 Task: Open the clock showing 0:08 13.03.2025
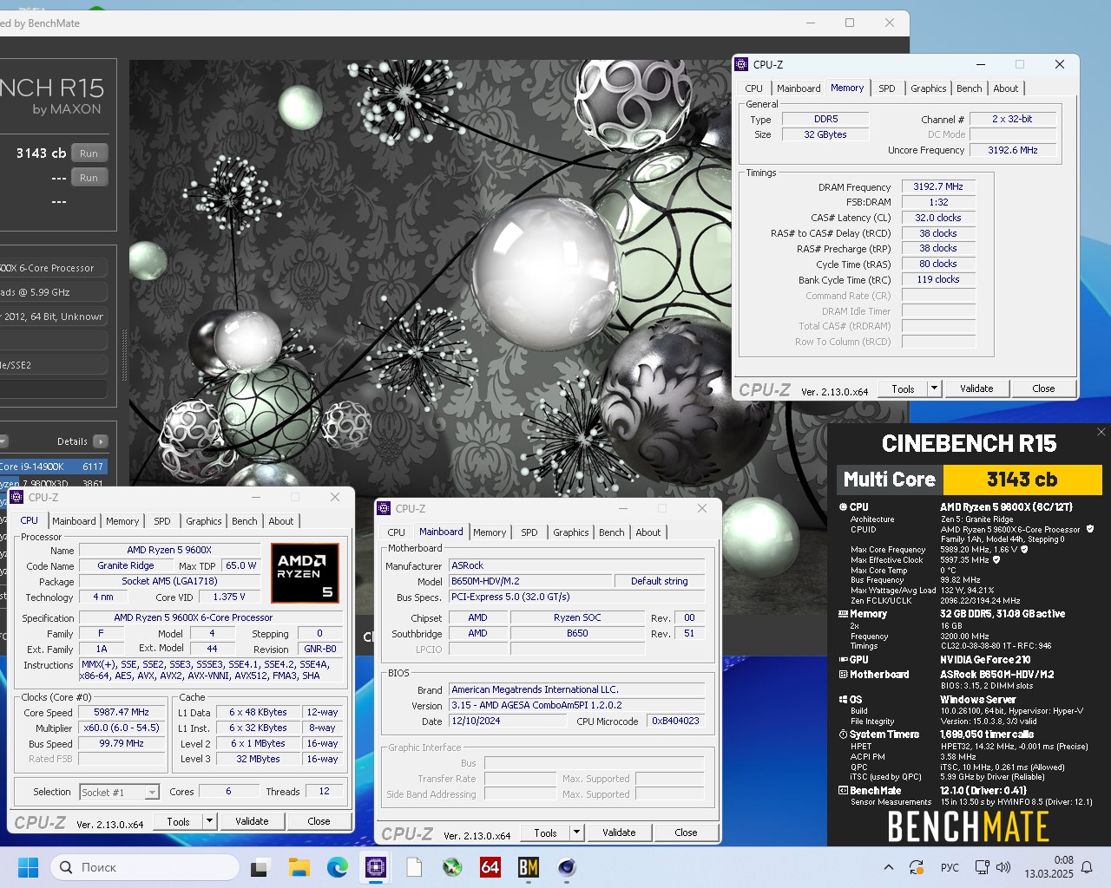click(x=1049, y=867)
